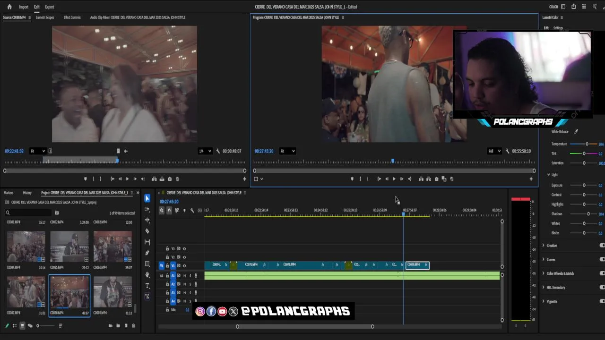Select the Track Select Forward tool

(147, 209)
